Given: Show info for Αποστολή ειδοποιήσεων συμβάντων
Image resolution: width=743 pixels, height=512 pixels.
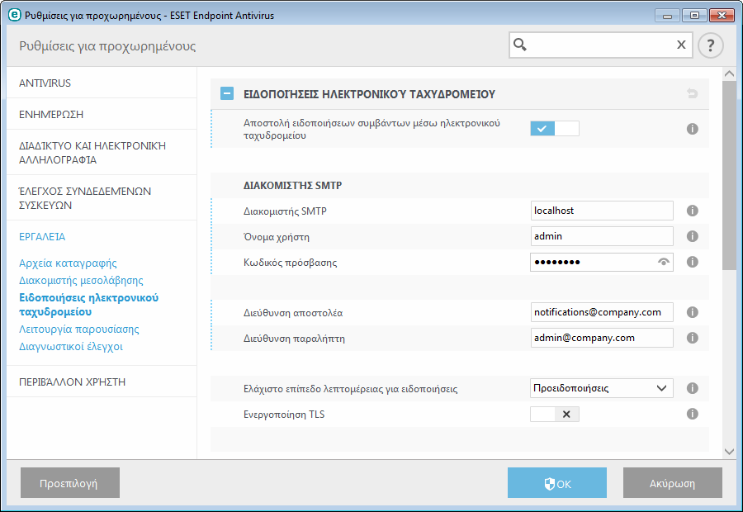Looking at the screenshot, I should 693,129.
